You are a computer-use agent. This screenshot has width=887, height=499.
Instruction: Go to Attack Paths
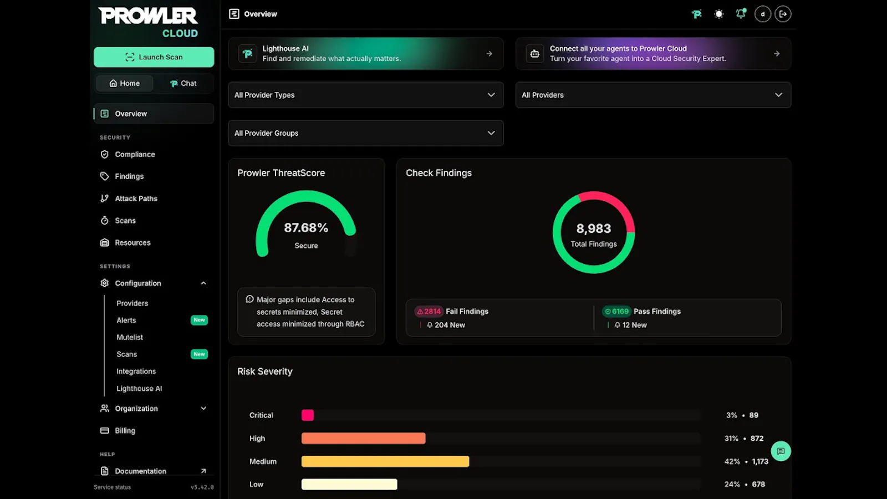(136, 198)
